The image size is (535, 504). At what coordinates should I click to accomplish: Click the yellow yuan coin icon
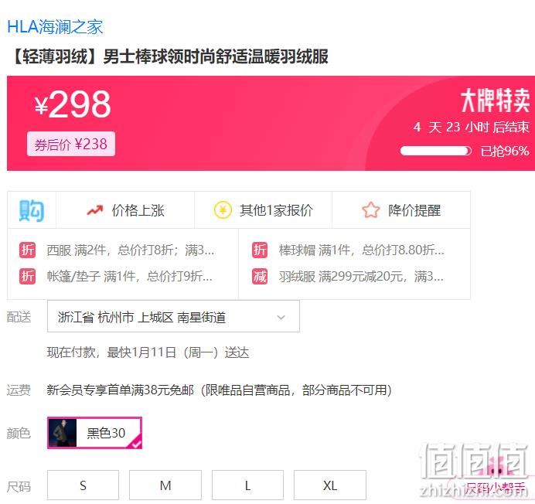[223, 210]
